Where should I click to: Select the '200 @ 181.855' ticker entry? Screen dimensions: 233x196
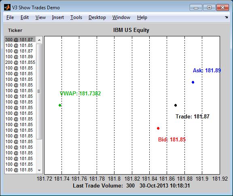[20, 62]
